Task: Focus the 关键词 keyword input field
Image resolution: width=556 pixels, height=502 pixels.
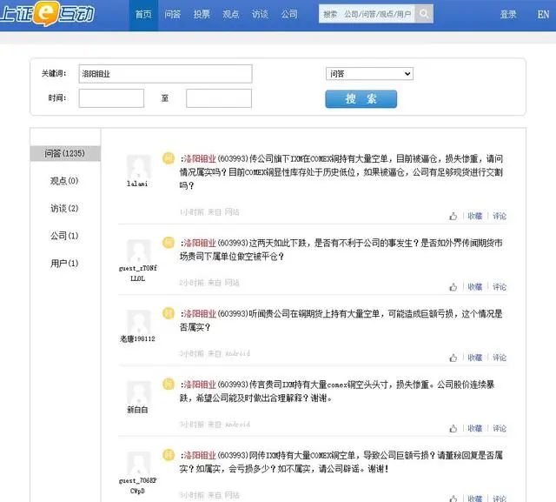Action: (166, 74)
